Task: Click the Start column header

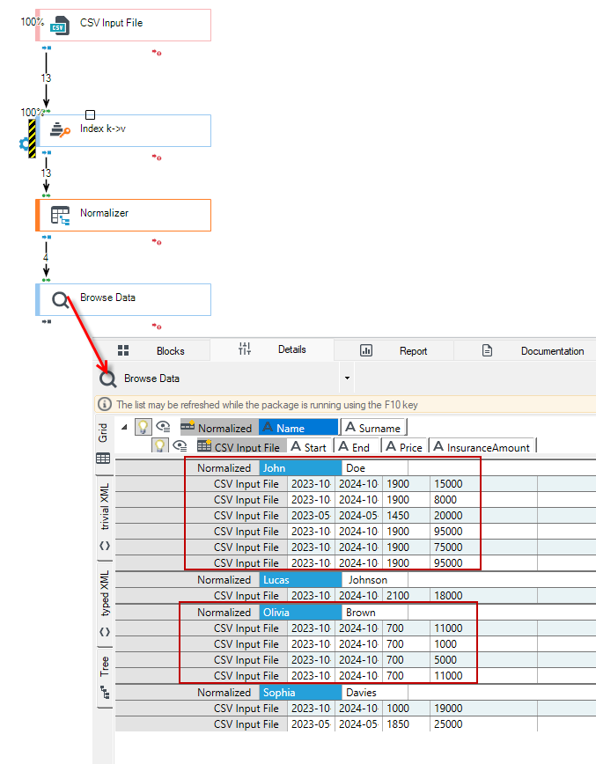Action: click(x=308, y=447)
